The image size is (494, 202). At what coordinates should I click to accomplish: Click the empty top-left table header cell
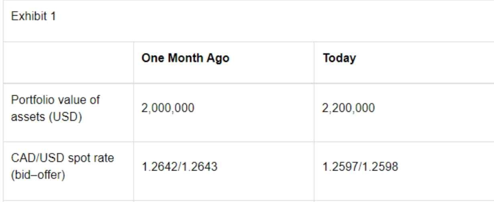click(x=68, y=63)
